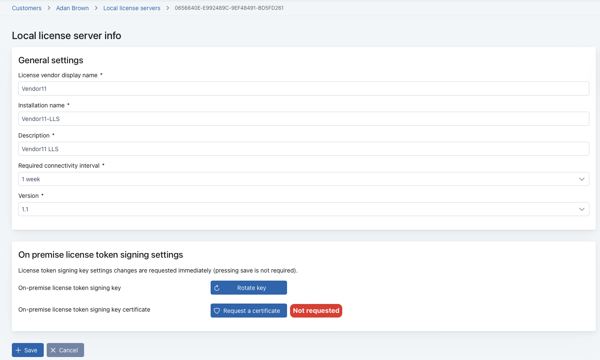The width and height of the screenshot is (600, 360).
Task: Click the Not requested status badge
Action: tap(316, 311)
